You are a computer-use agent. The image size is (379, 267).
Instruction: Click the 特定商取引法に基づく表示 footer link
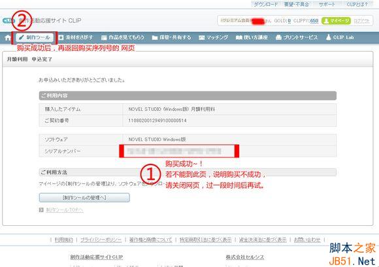click(x=205, y=240)
